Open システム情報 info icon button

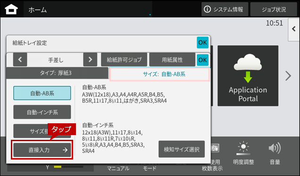[x=225, y=9]
